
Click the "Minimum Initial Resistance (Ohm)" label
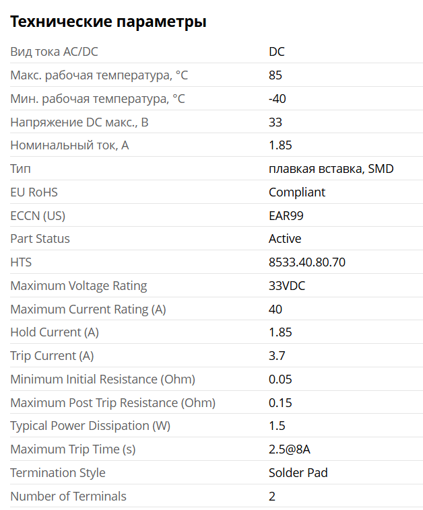point(103,379)
